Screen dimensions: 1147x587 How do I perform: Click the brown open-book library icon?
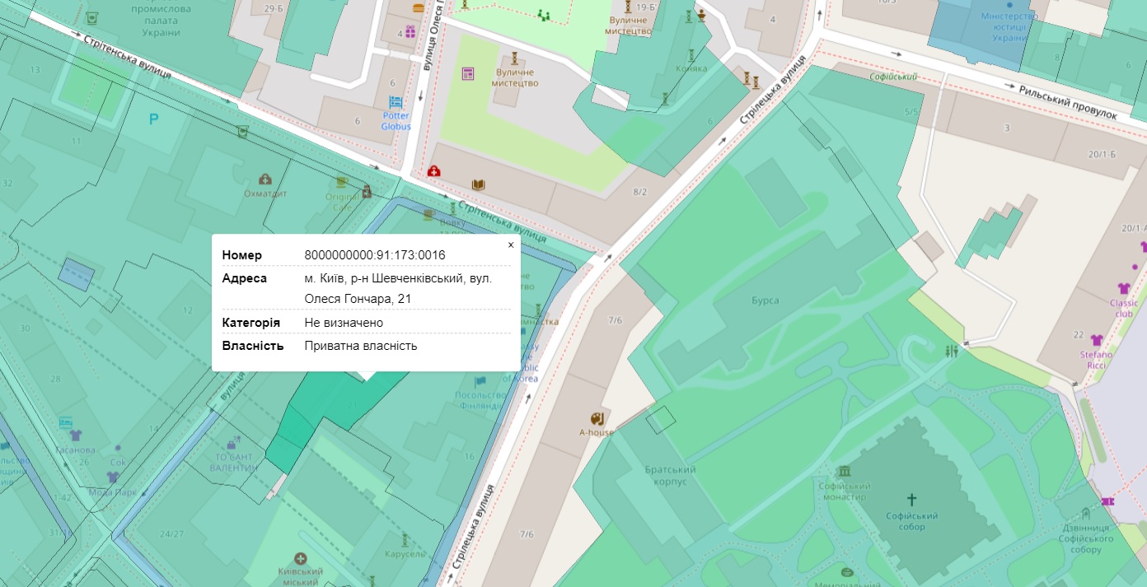pyautogui.click(x=478, y=184)
